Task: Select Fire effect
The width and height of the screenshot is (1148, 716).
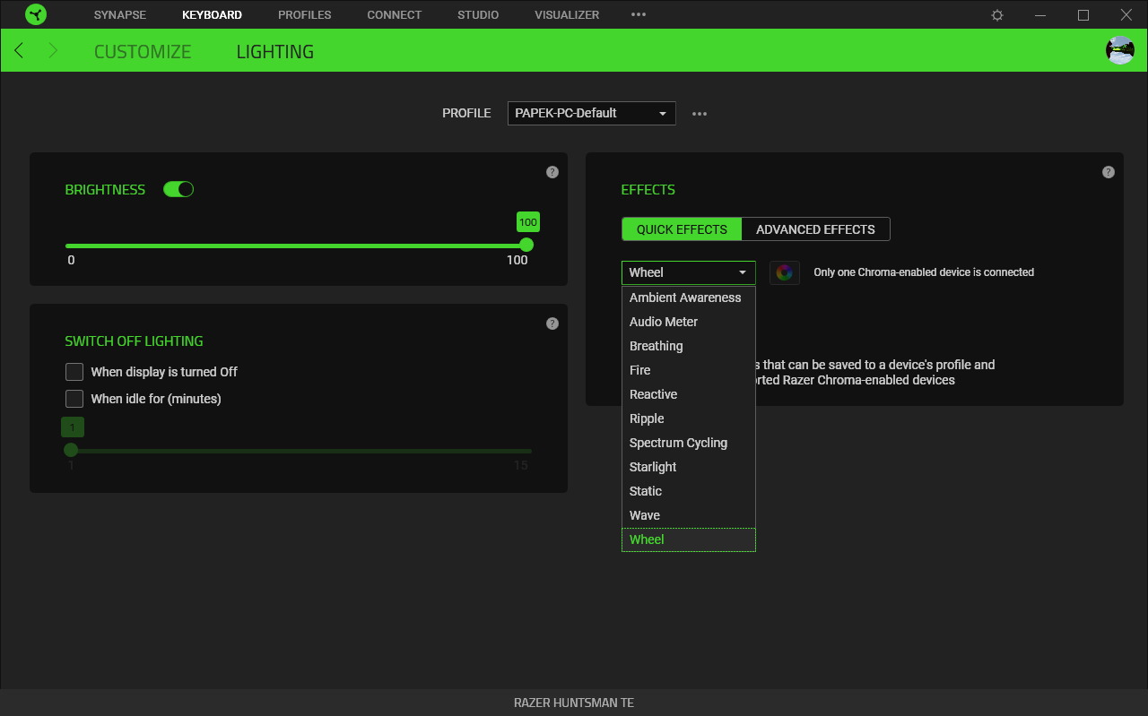Action: [x=689, y=370]
